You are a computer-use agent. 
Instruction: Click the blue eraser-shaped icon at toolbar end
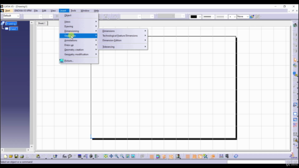coord(236,156)
